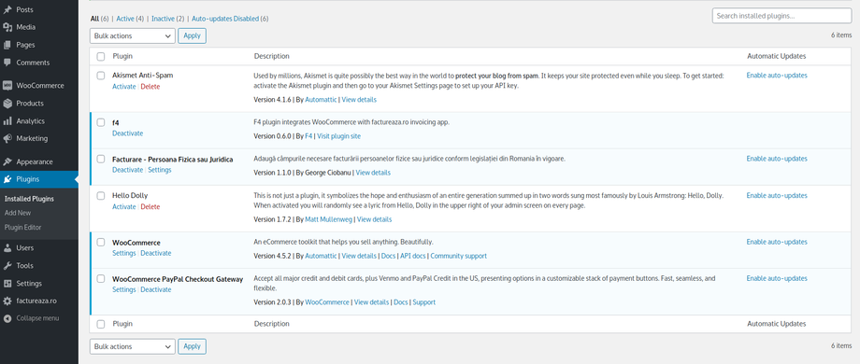The height and width of the screenshot is (364, 860).
Task: Open the Posts menu
Action: [x=24, y=10]
